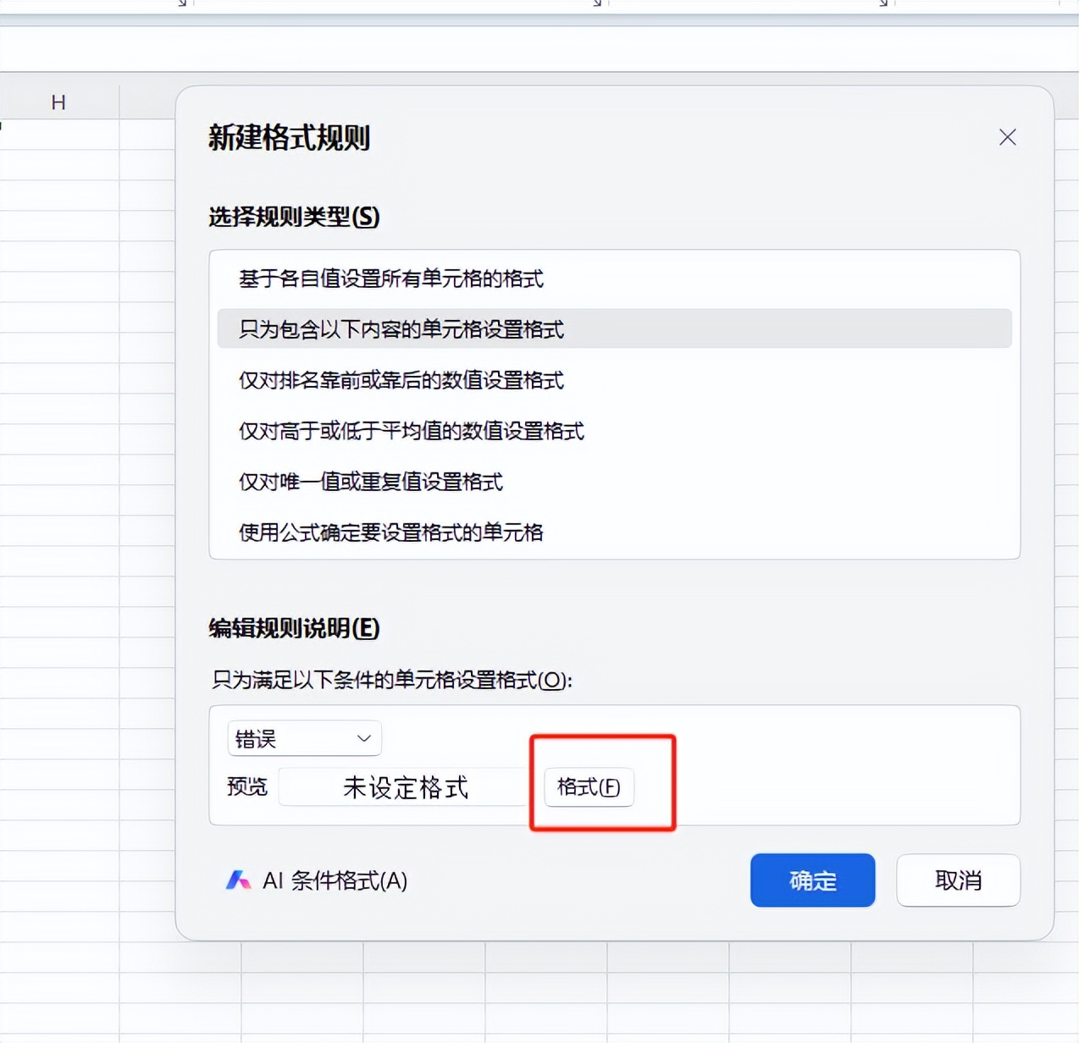Cancel with the 取消 button
Image resolution: width=1079 pixels, height=1043 pixels.
pyautogui.click(x=958, y=880)
